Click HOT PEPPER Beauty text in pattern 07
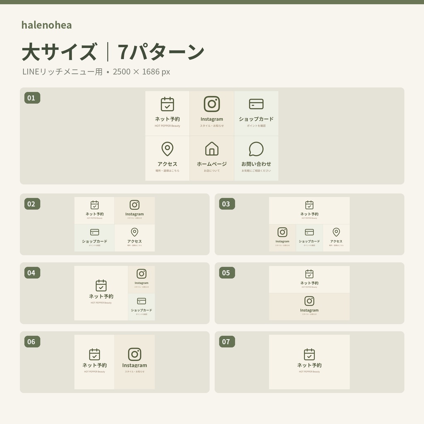This screenshot has height=424, width=424. tap(309, 372)
